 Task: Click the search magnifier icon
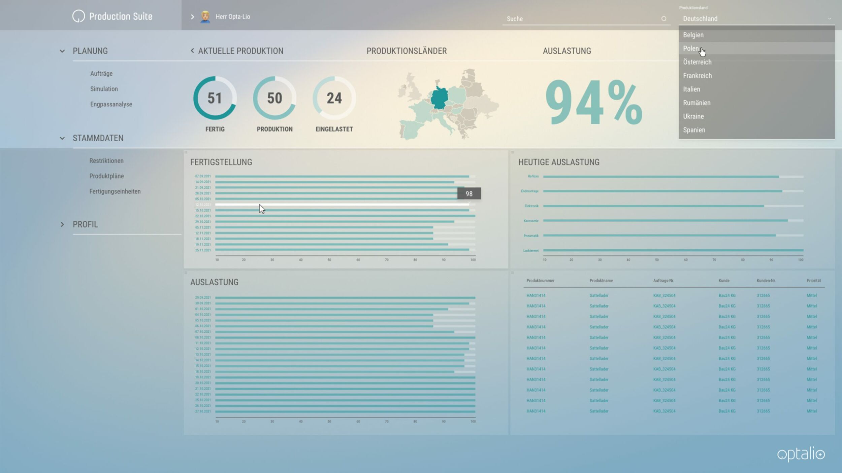click(663, 19)
